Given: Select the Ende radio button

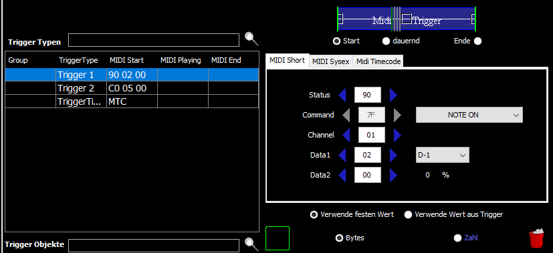Looking at the screenshot, I should (x=477, y=41).
